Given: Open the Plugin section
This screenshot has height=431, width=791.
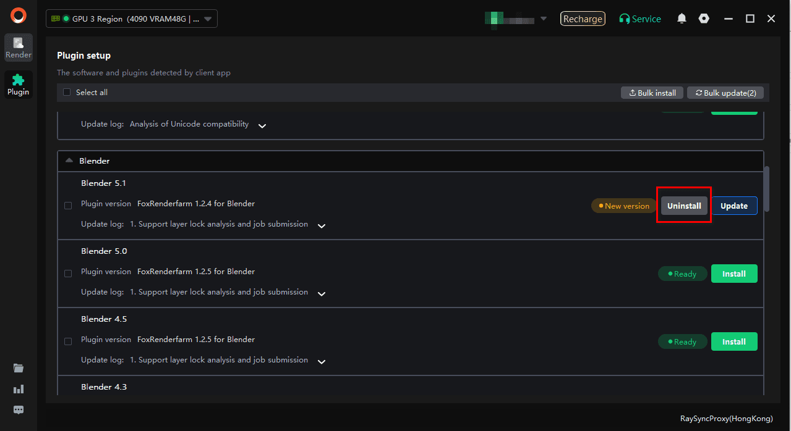Looking at the screenshot, I should [x=19, y=85].
